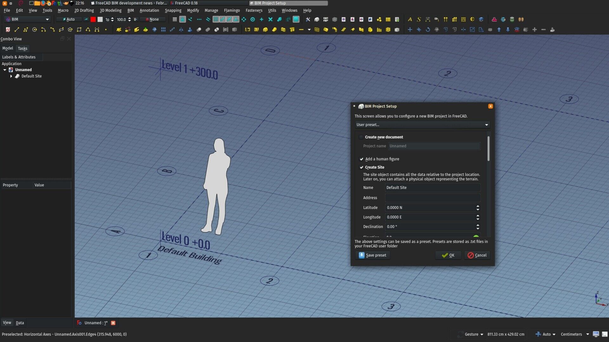The width and height of the screenshot is (609, 342).
Task: Confirm project setup with OK
Action: click(448, 255)
